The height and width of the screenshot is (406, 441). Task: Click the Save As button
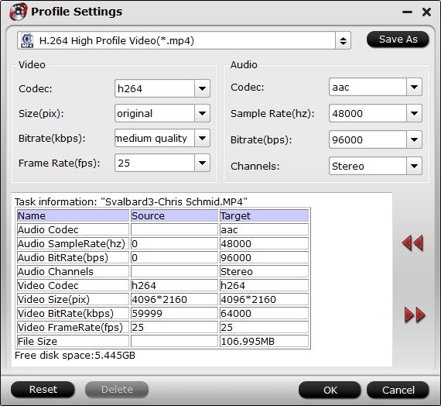[x=398, y=40]
